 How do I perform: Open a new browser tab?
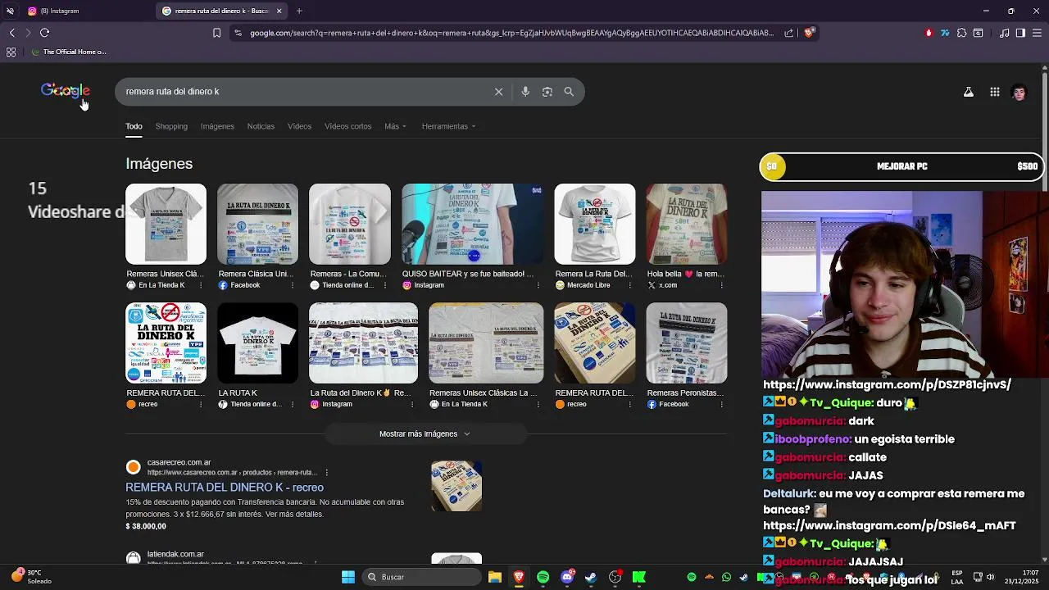[x=299, y=11]
